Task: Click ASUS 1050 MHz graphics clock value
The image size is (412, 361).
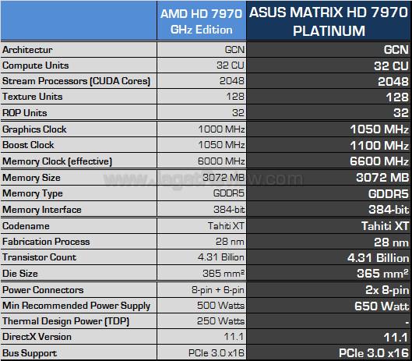Action: pos(379,129)
